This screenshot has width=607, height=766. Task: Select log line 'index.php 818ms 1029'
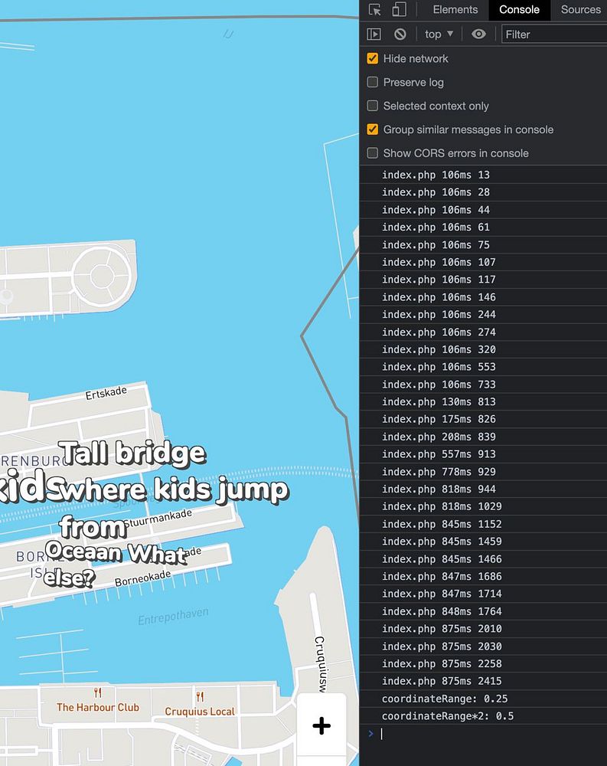point(484,506)
